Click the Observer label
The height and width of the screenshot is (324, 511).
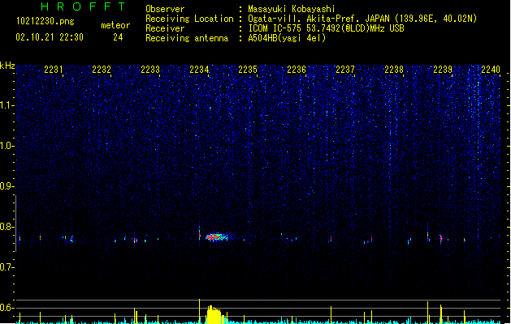[165, 9]
